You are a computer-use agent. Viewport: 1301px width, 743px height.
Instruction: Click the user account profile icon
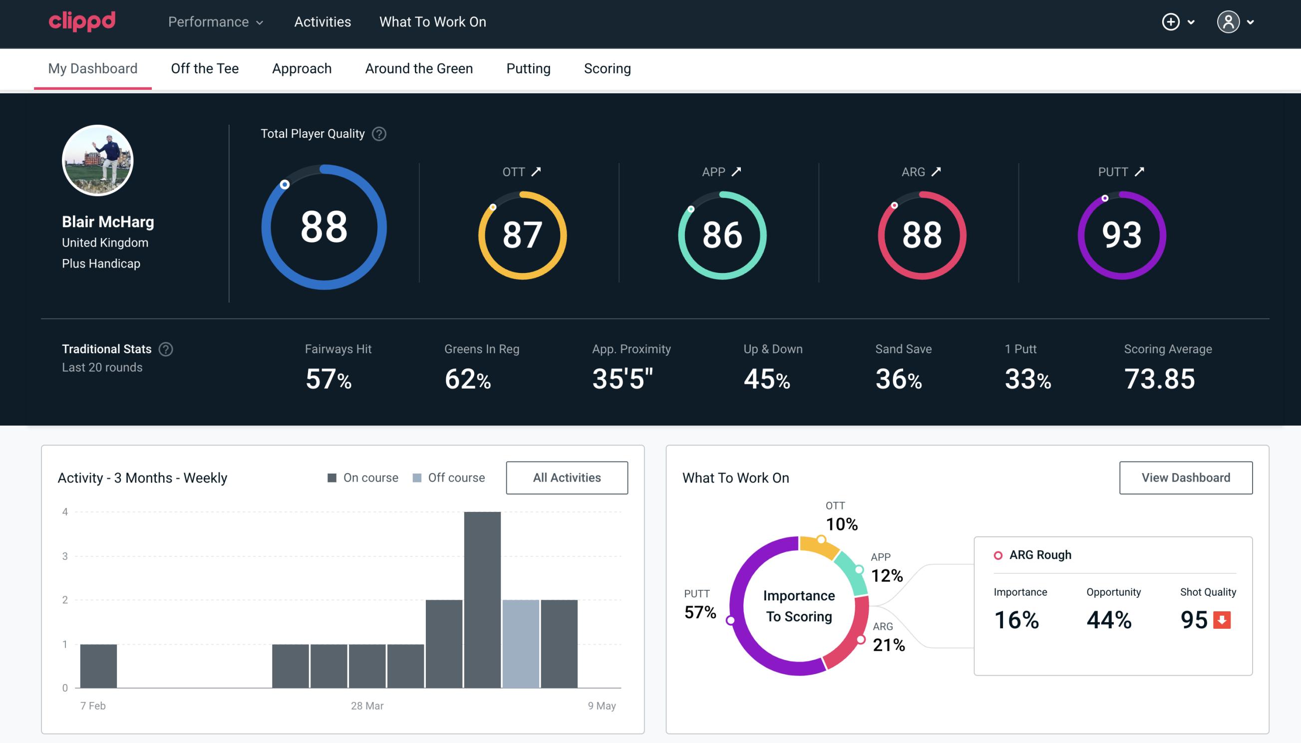point(1229,22)
